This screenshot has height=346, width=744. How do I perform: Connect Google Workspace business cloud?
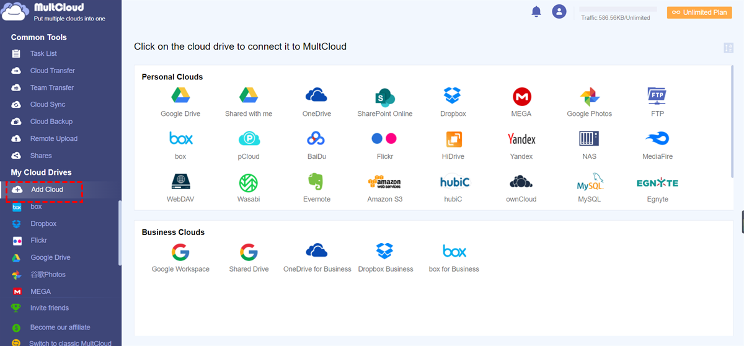click(180, 252)
